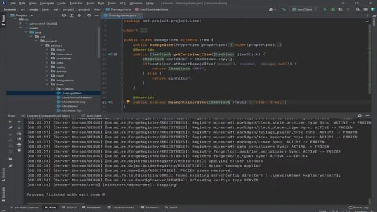Click Collapse All icon in Project panel
Viewport: 377px width, 212px height.
click(x=80, y=15)
